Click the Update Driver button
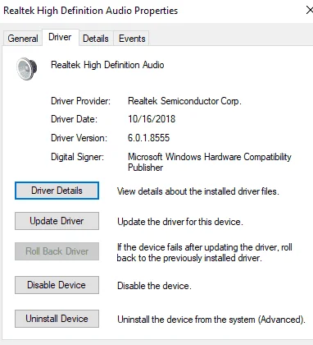Viewport: 313px width, 345px height. (57, 221)
